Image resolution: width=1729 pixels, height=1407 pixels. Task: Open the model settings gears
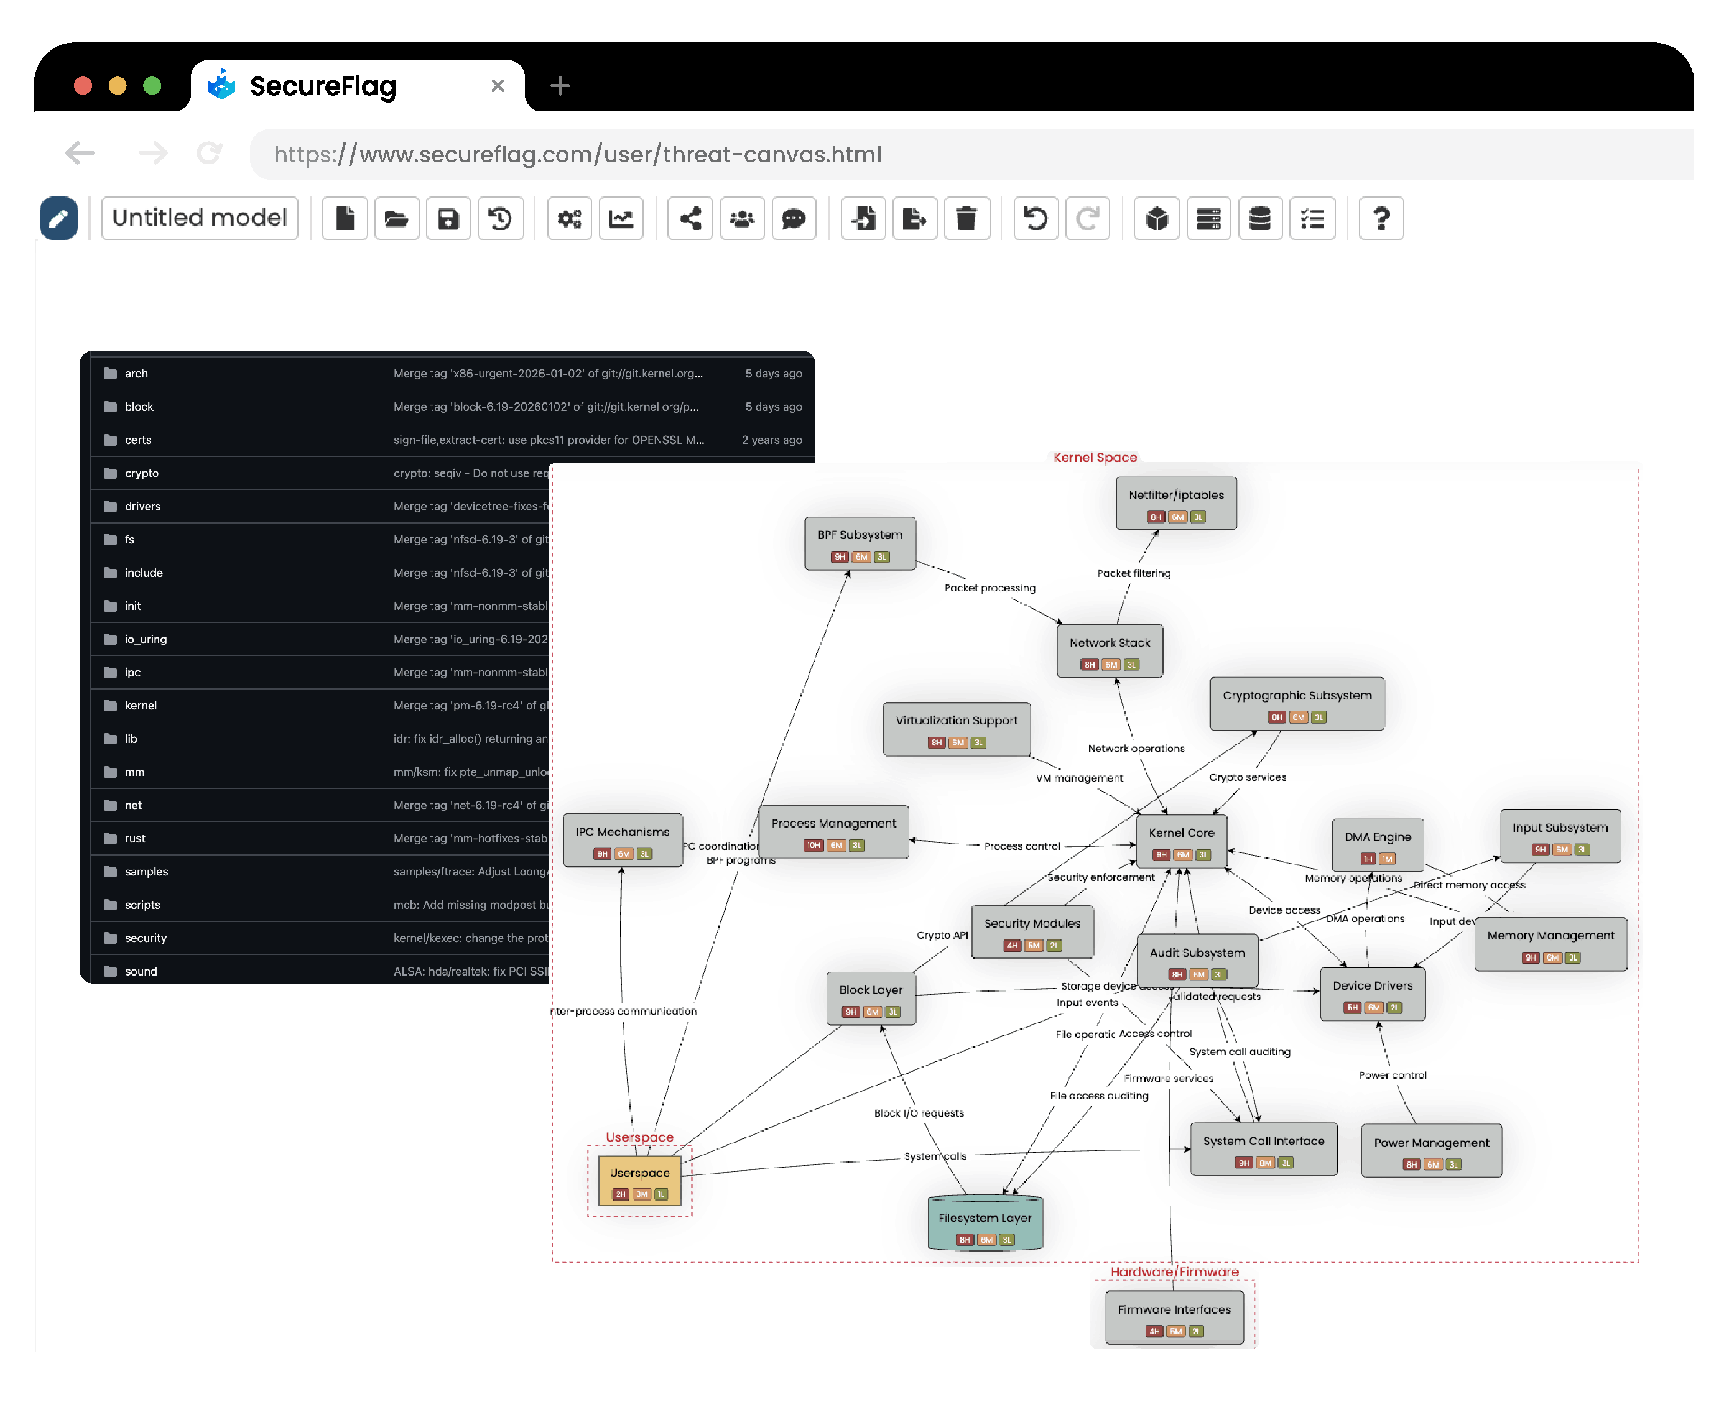pos(569,218)
